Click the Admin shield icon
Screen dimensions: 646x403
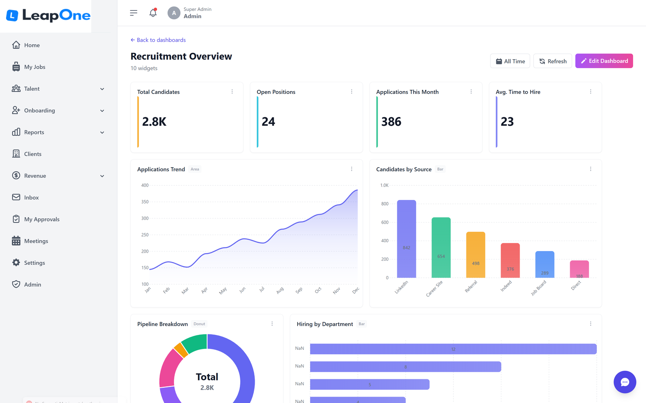point(16,284)
